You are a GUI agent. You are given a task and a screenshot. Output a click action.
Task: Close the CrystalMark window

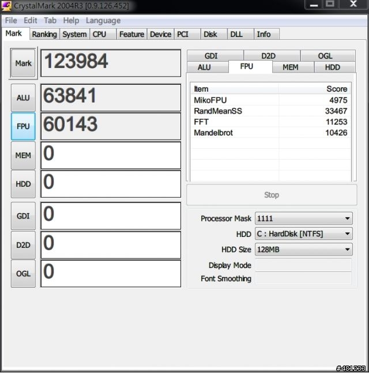point(353,4)
